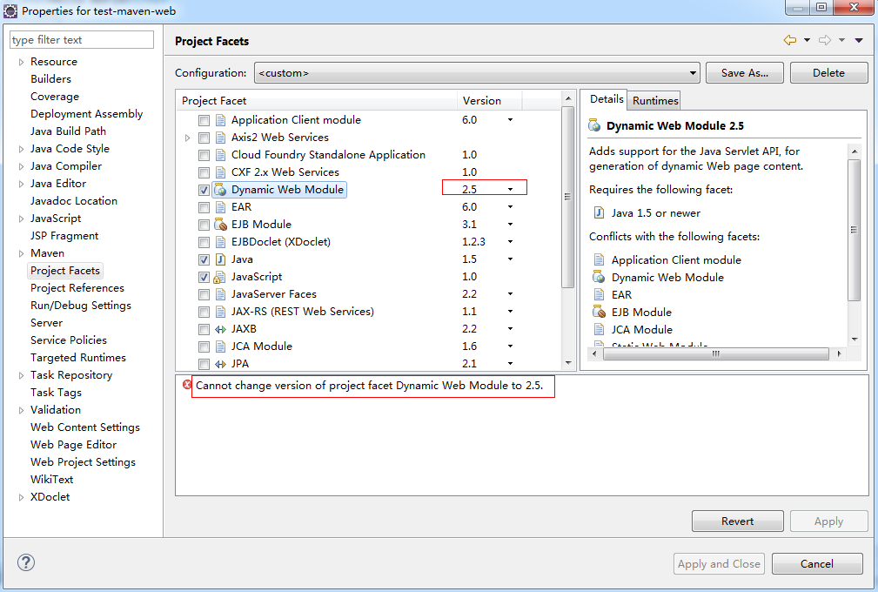878x592 pixels.
Task: Click the Eclipse icon in title bar
Action: tap(10, 10)
